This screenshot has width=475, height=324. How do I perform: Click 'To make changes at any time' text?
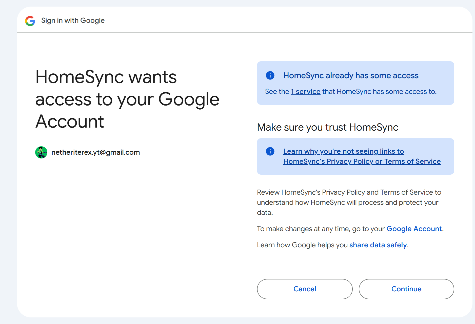click(321, 229)
